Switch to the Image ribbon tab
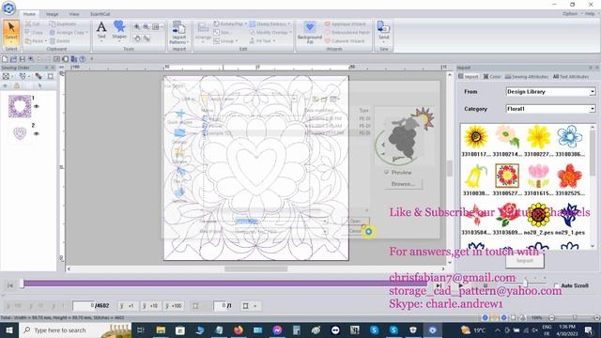601x338 pixels. [53, 14]
